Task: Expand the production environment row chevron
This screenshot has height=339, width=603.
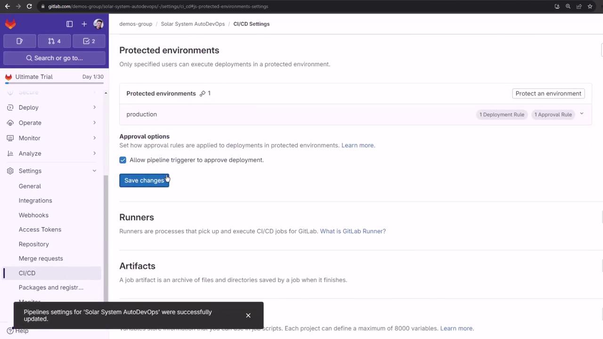Action: click(582, 114)
